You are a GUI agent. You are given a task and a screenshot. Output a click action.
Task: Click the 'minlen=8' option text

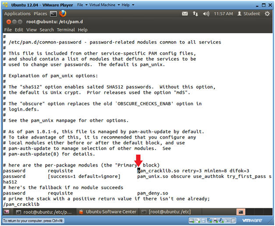[215, 170]
